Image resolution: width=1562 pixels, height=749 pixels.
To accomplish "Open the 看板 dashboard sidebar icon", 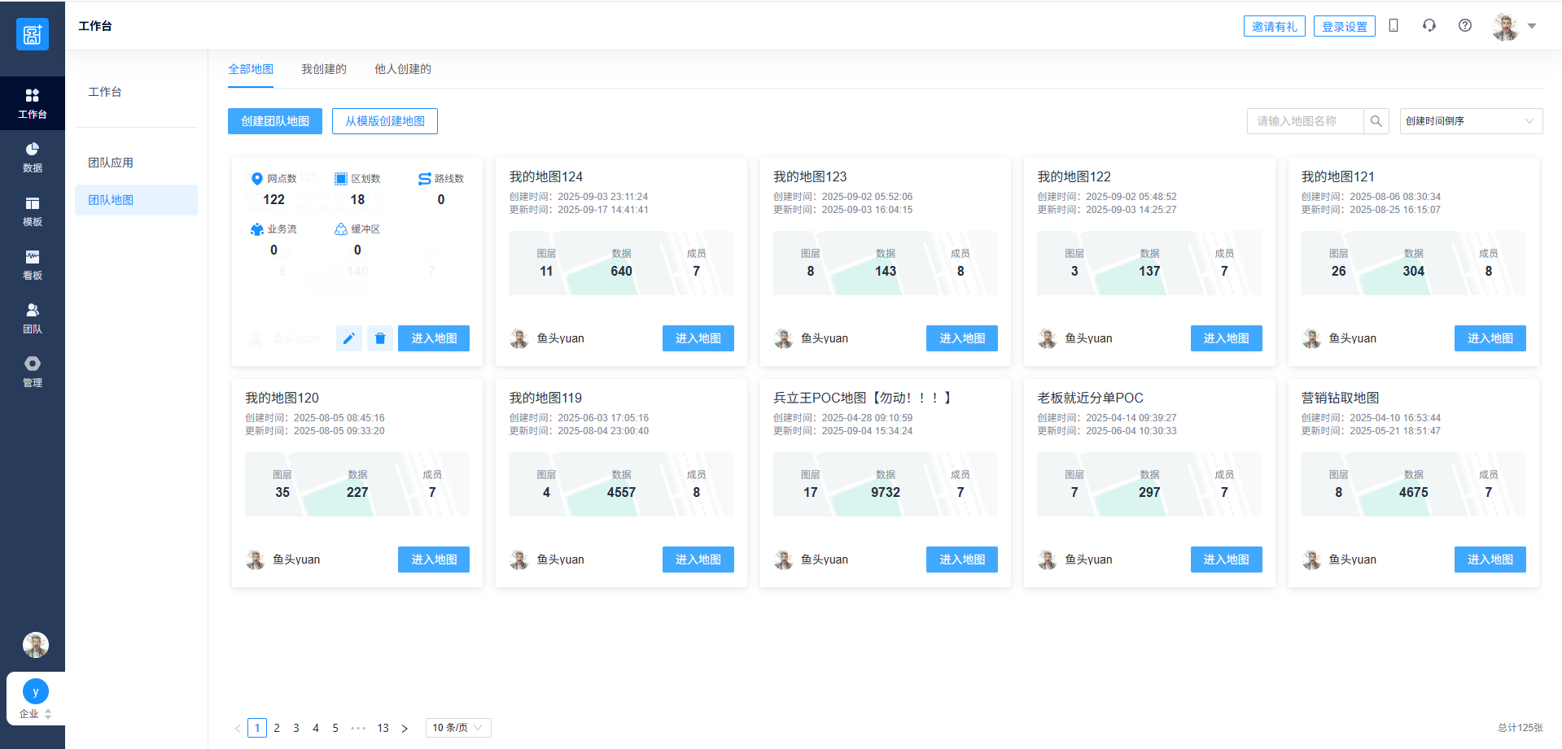I will click(x=33, y=264).
